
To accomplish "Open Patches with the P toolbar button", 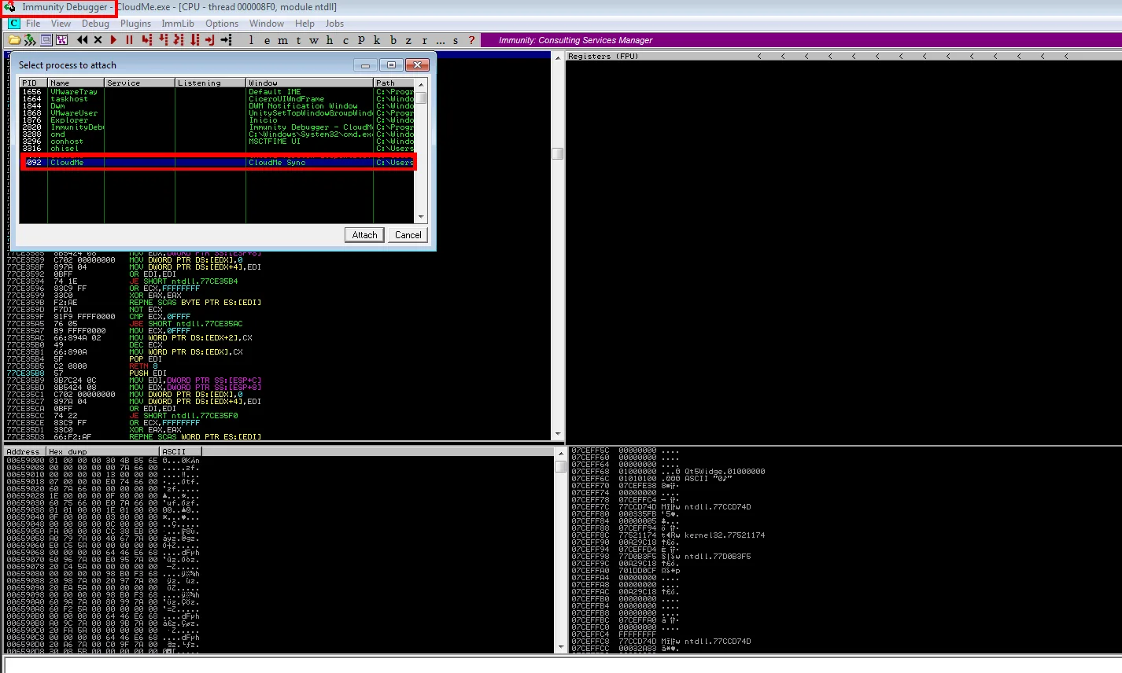I will click(x=361, y=39).
